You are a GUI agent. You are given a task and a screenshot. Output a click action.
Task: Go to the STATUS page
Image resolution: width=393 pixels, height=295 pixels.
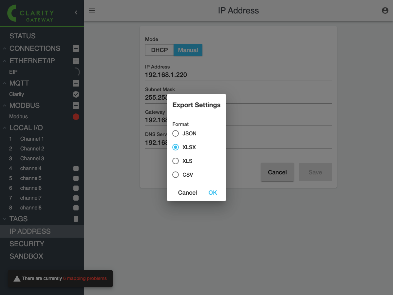pos(23,36)
